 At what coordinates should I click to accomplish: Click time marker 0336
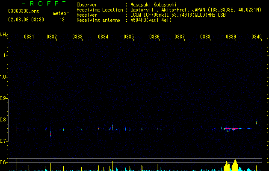click(x=154, y=36)
